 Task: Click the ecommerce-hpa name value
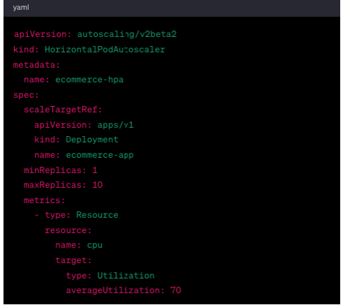pyautogui.click(x=89, y=80)
